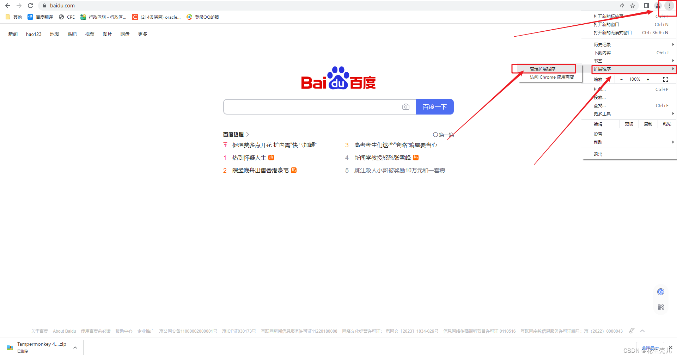Click 剪切 in the edit row
The width and height of the screenshot is (677, 357).
point(629,124)
